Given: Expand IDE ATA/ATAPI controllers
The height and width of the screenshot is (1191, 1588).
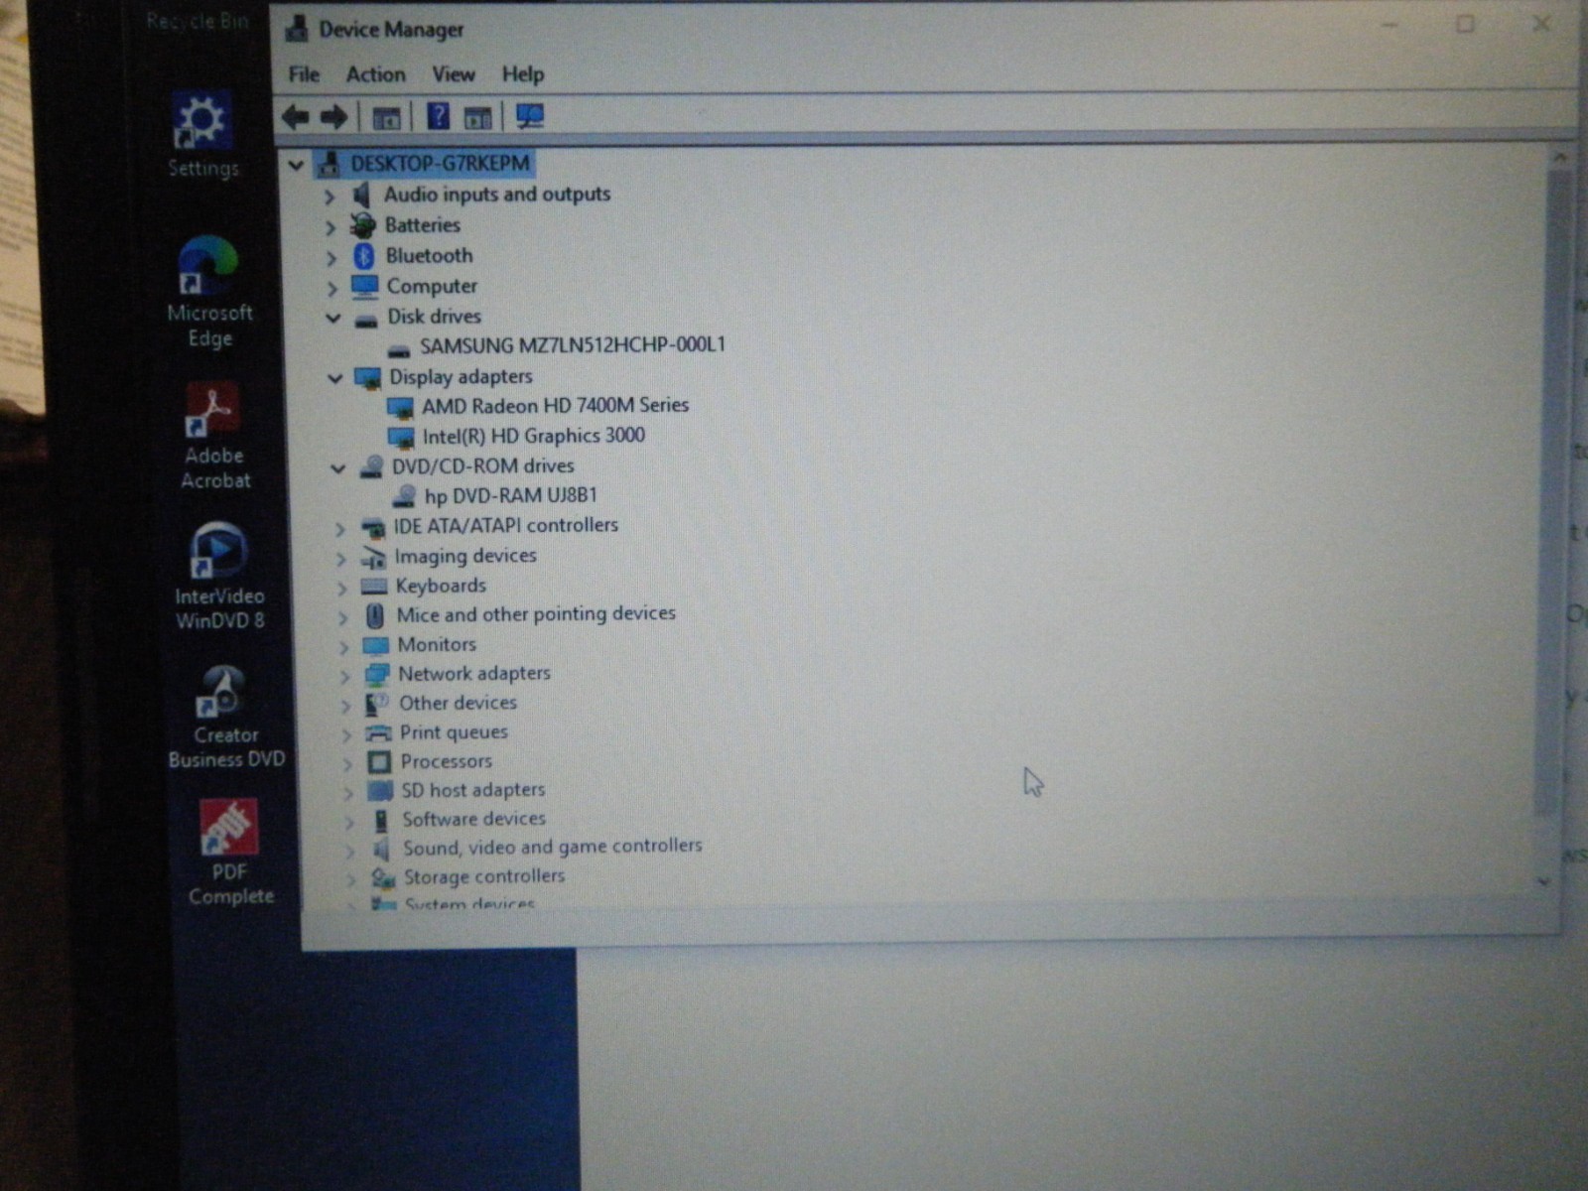Looking at the screenshot, I should point(339,529).
